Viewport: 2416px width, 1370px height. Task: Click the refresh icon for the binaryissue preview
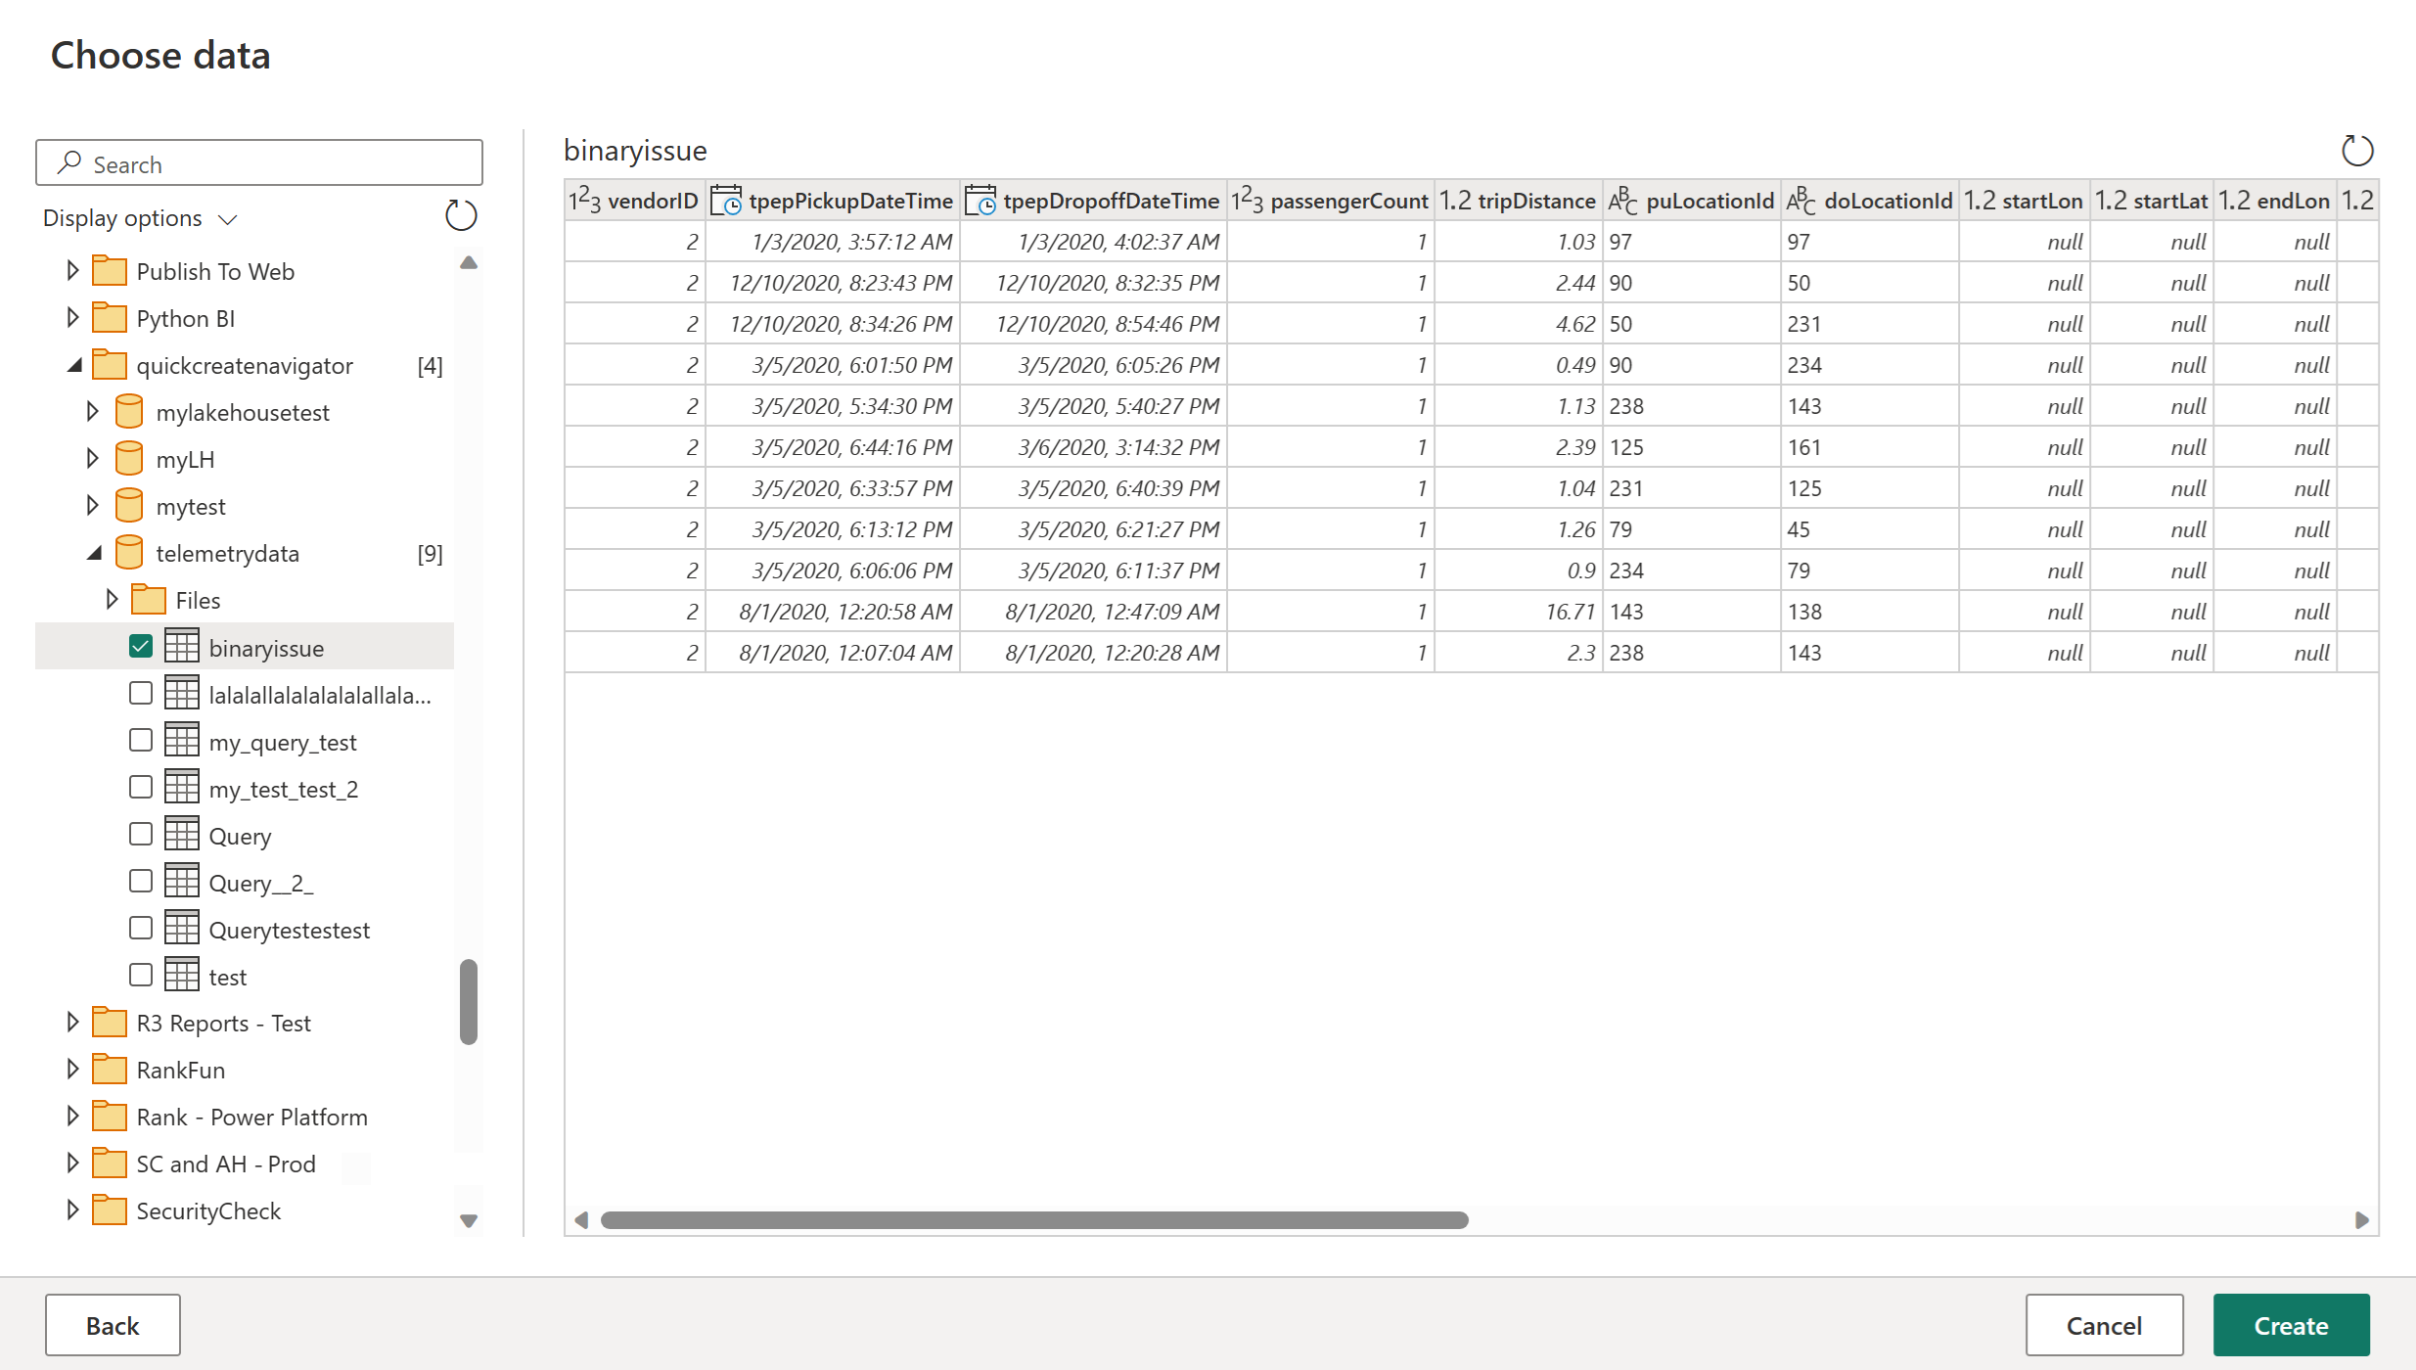pos(2358,150)
